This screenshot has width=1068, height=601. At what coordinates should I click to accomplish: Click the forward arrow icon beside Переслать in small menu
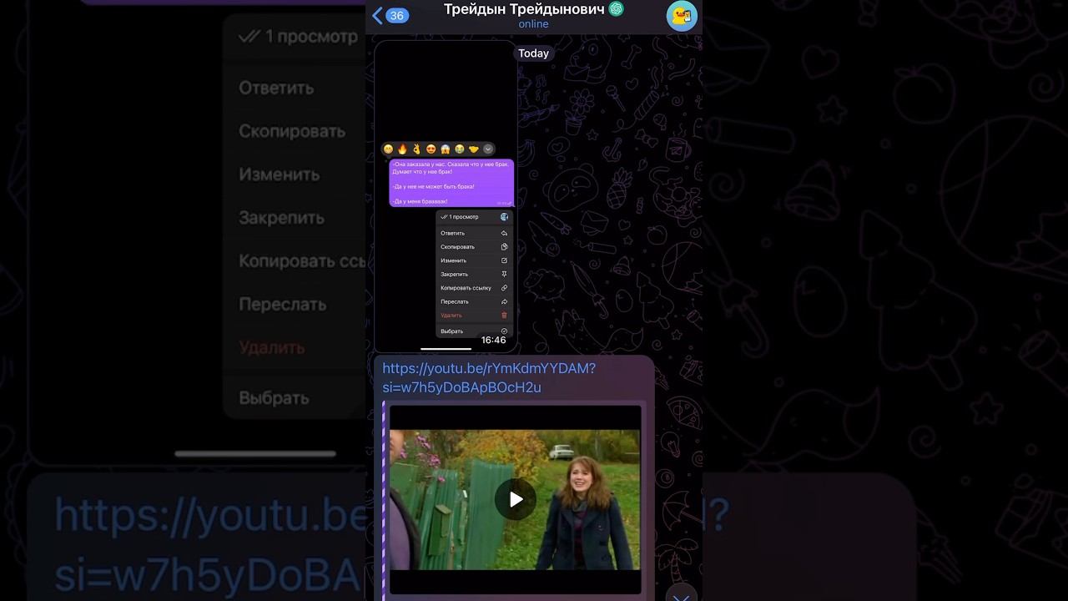504,301
